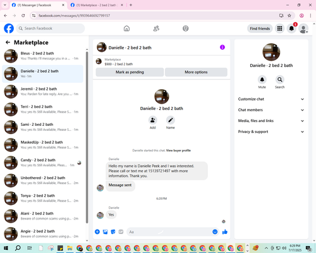Open the Friends icon in top navigation
The height and width of the screenshot is (253, 316).
[x=156, y=28]
